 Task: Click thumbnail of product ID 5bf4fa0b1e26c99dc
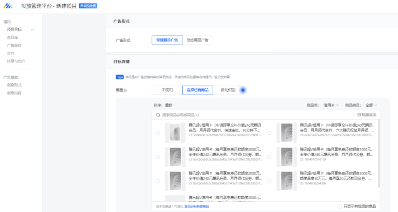tap(175, 133)
